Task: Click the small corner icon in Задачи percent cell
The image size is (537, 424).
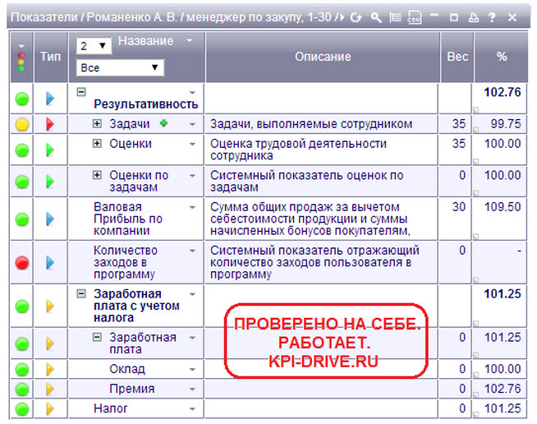Action: [x=475, y=130]
